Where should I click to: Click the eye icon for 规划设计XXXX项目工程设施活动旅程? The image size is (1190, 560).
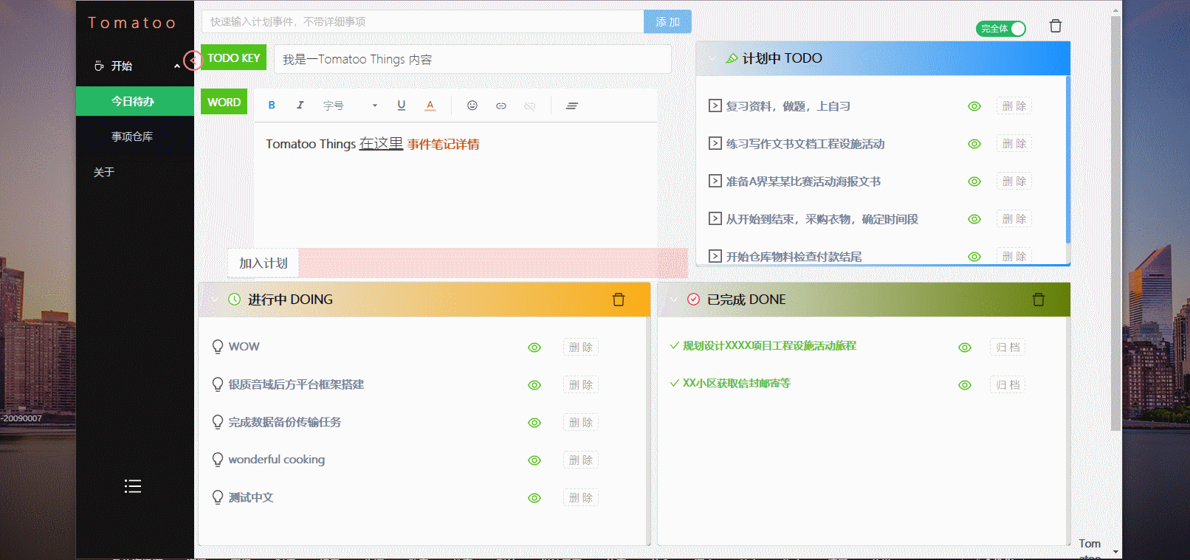click(965, 348)
